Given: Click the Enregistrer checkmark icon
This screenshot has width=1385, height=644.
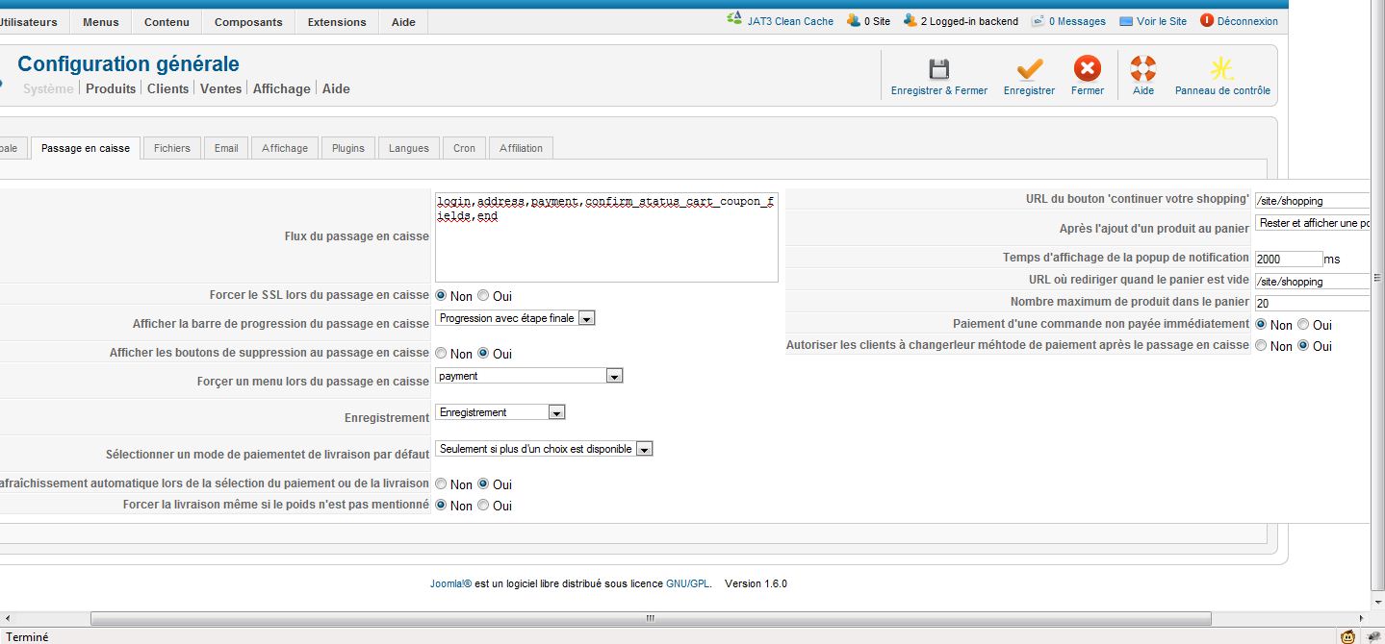Looking at the screenshot, I should 1029,68.
